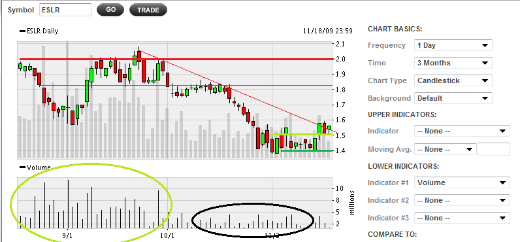This screenshot has width=520, height=242.
Task: Click the UPPER INDICATORS heading
Action: pos(402,114)
